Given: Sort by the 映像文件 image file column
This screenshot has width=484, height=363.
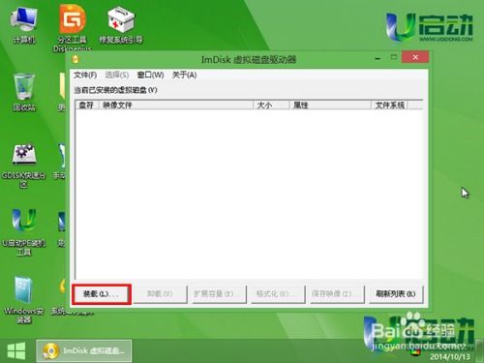Looking at the screenshot, I should coord(176,105).
